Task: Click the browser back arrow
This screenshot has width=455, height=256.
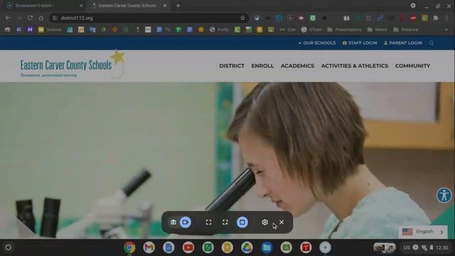Action: click(8, 18)
